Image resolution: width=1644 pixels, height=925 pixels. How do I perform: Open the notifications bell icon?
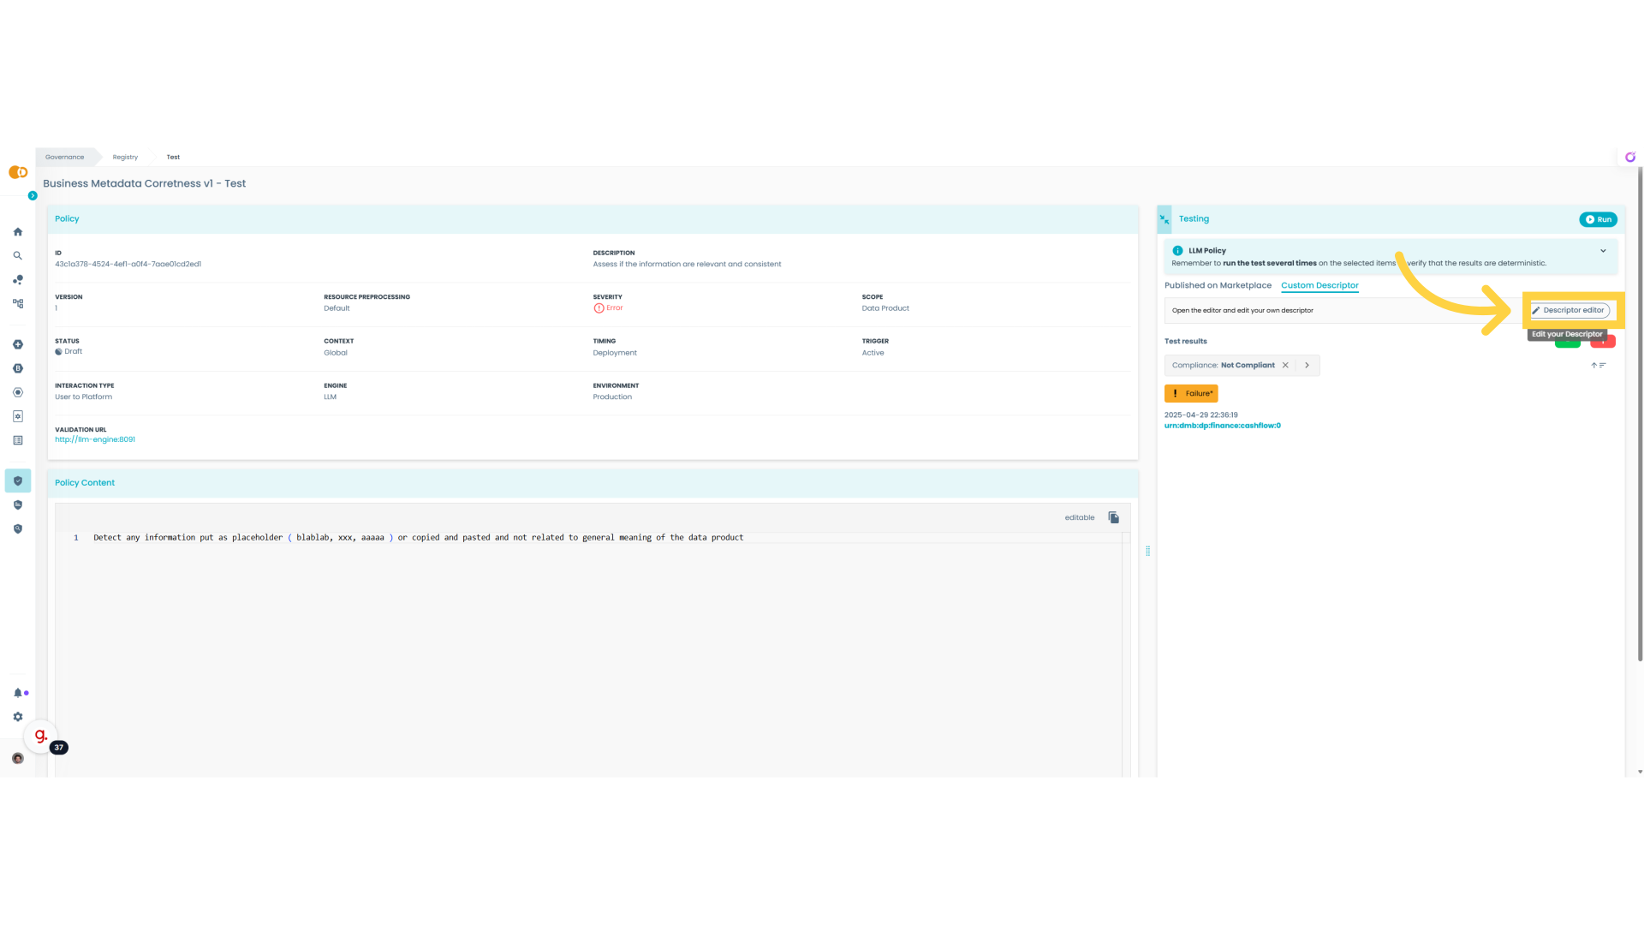pos(18,693)
